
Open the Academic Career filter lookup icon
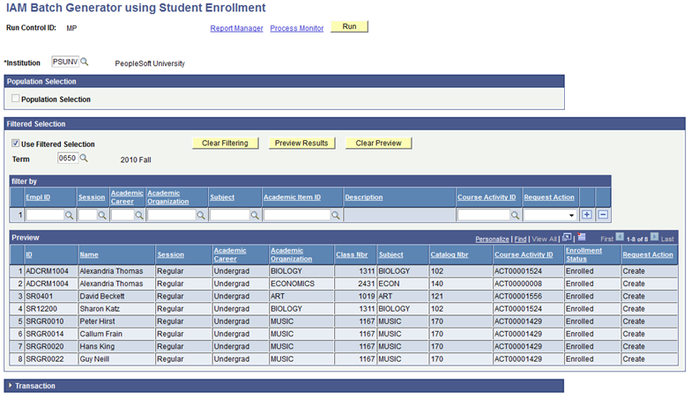(139, 215)
